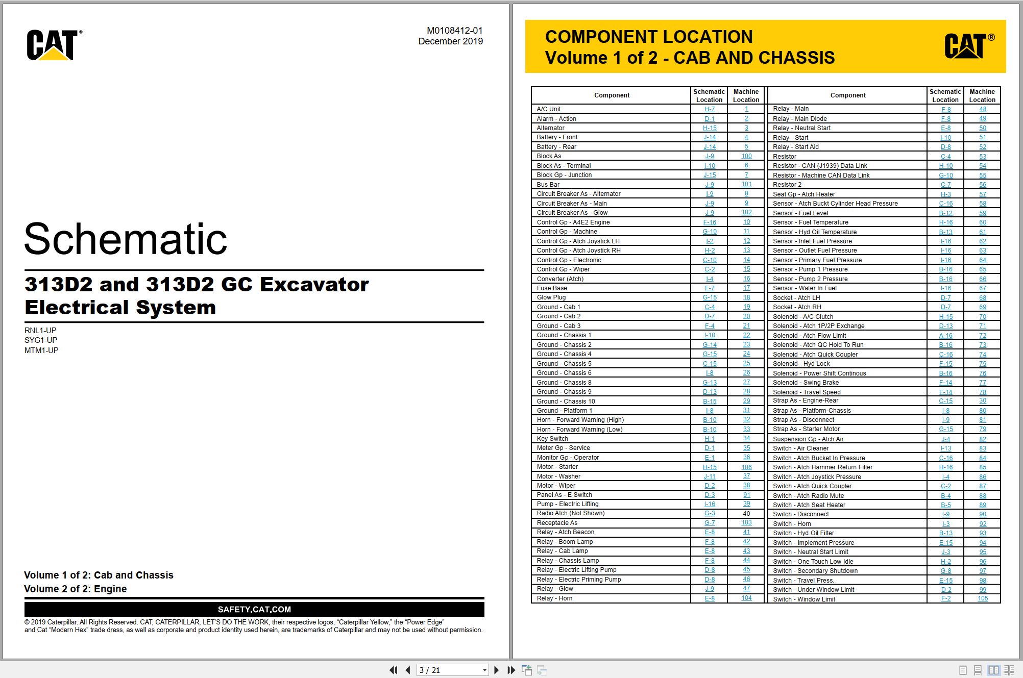
Task: Click schematic link B-12 for Sensor - Fuel Level
Action: tap(945, 213)
